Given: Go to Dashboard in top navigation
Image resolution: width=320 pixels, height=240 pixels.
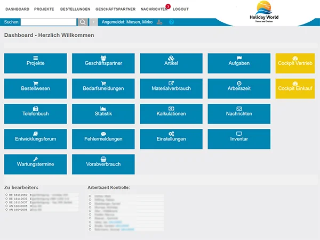Looking at the screenshot, I should click(18, 9).
